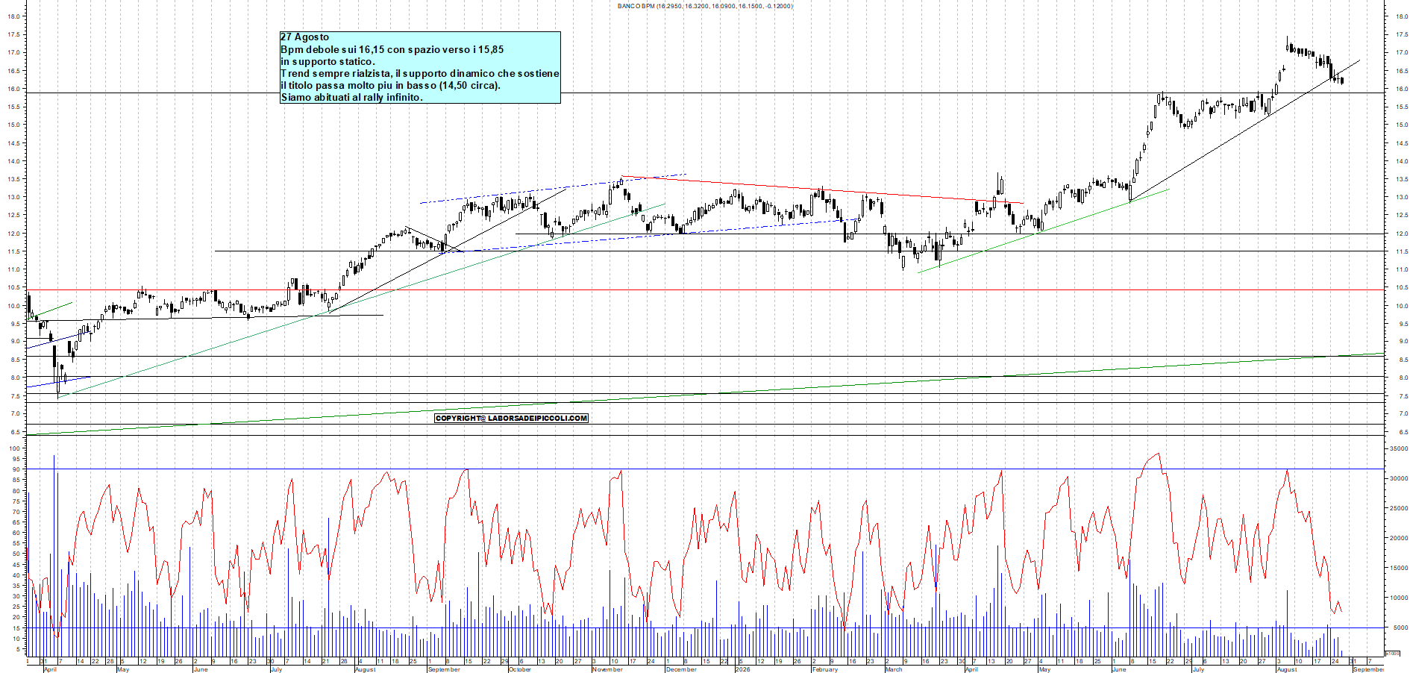The image size is (1410, 673).
Task: Click the 13.0 label on right price axis
Action: [1402, 197]
